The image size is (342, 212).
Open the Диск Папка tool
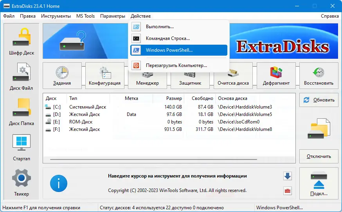pyautogui.click(x=22, y=112)
